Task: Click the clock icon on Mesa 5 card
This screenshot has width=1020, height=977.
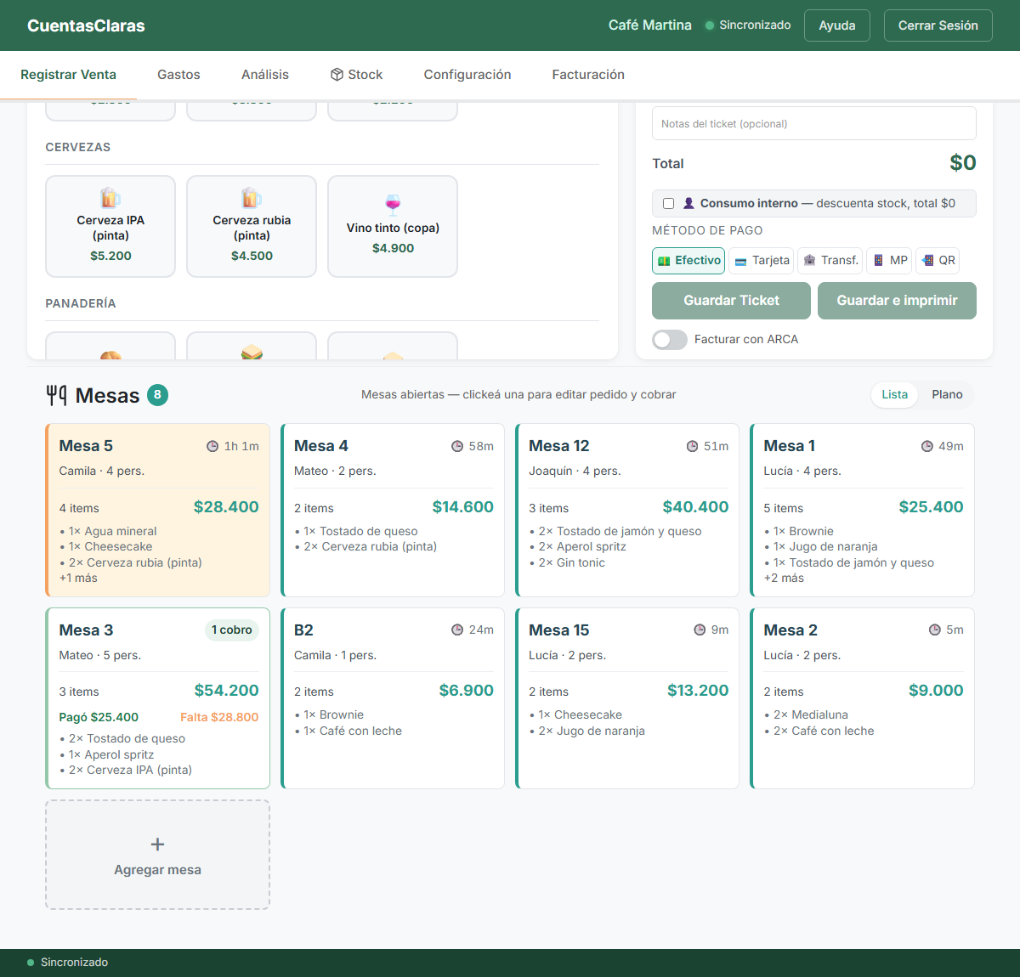Action: 212,446
